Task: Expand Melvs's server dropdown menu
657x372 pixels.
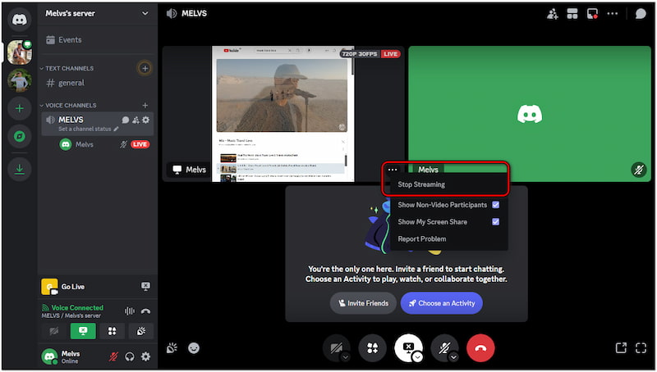Action: click(145, 13)
